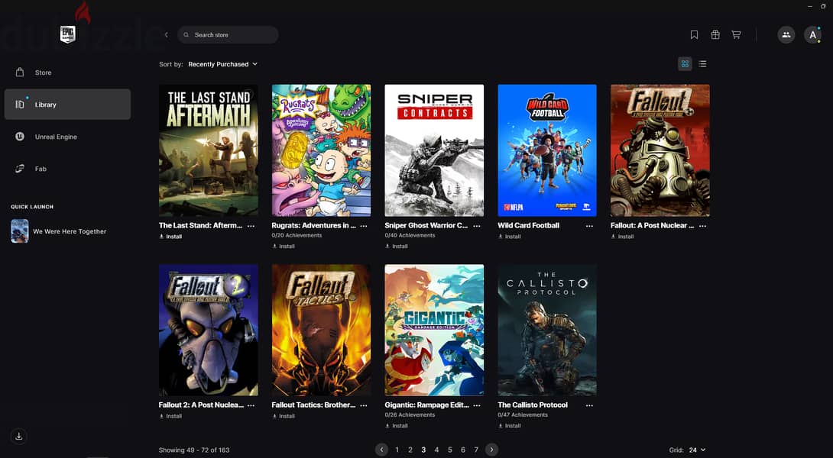Open Fab in sidebar
This screenshot has width=833, height=458.
coord(67,169)
